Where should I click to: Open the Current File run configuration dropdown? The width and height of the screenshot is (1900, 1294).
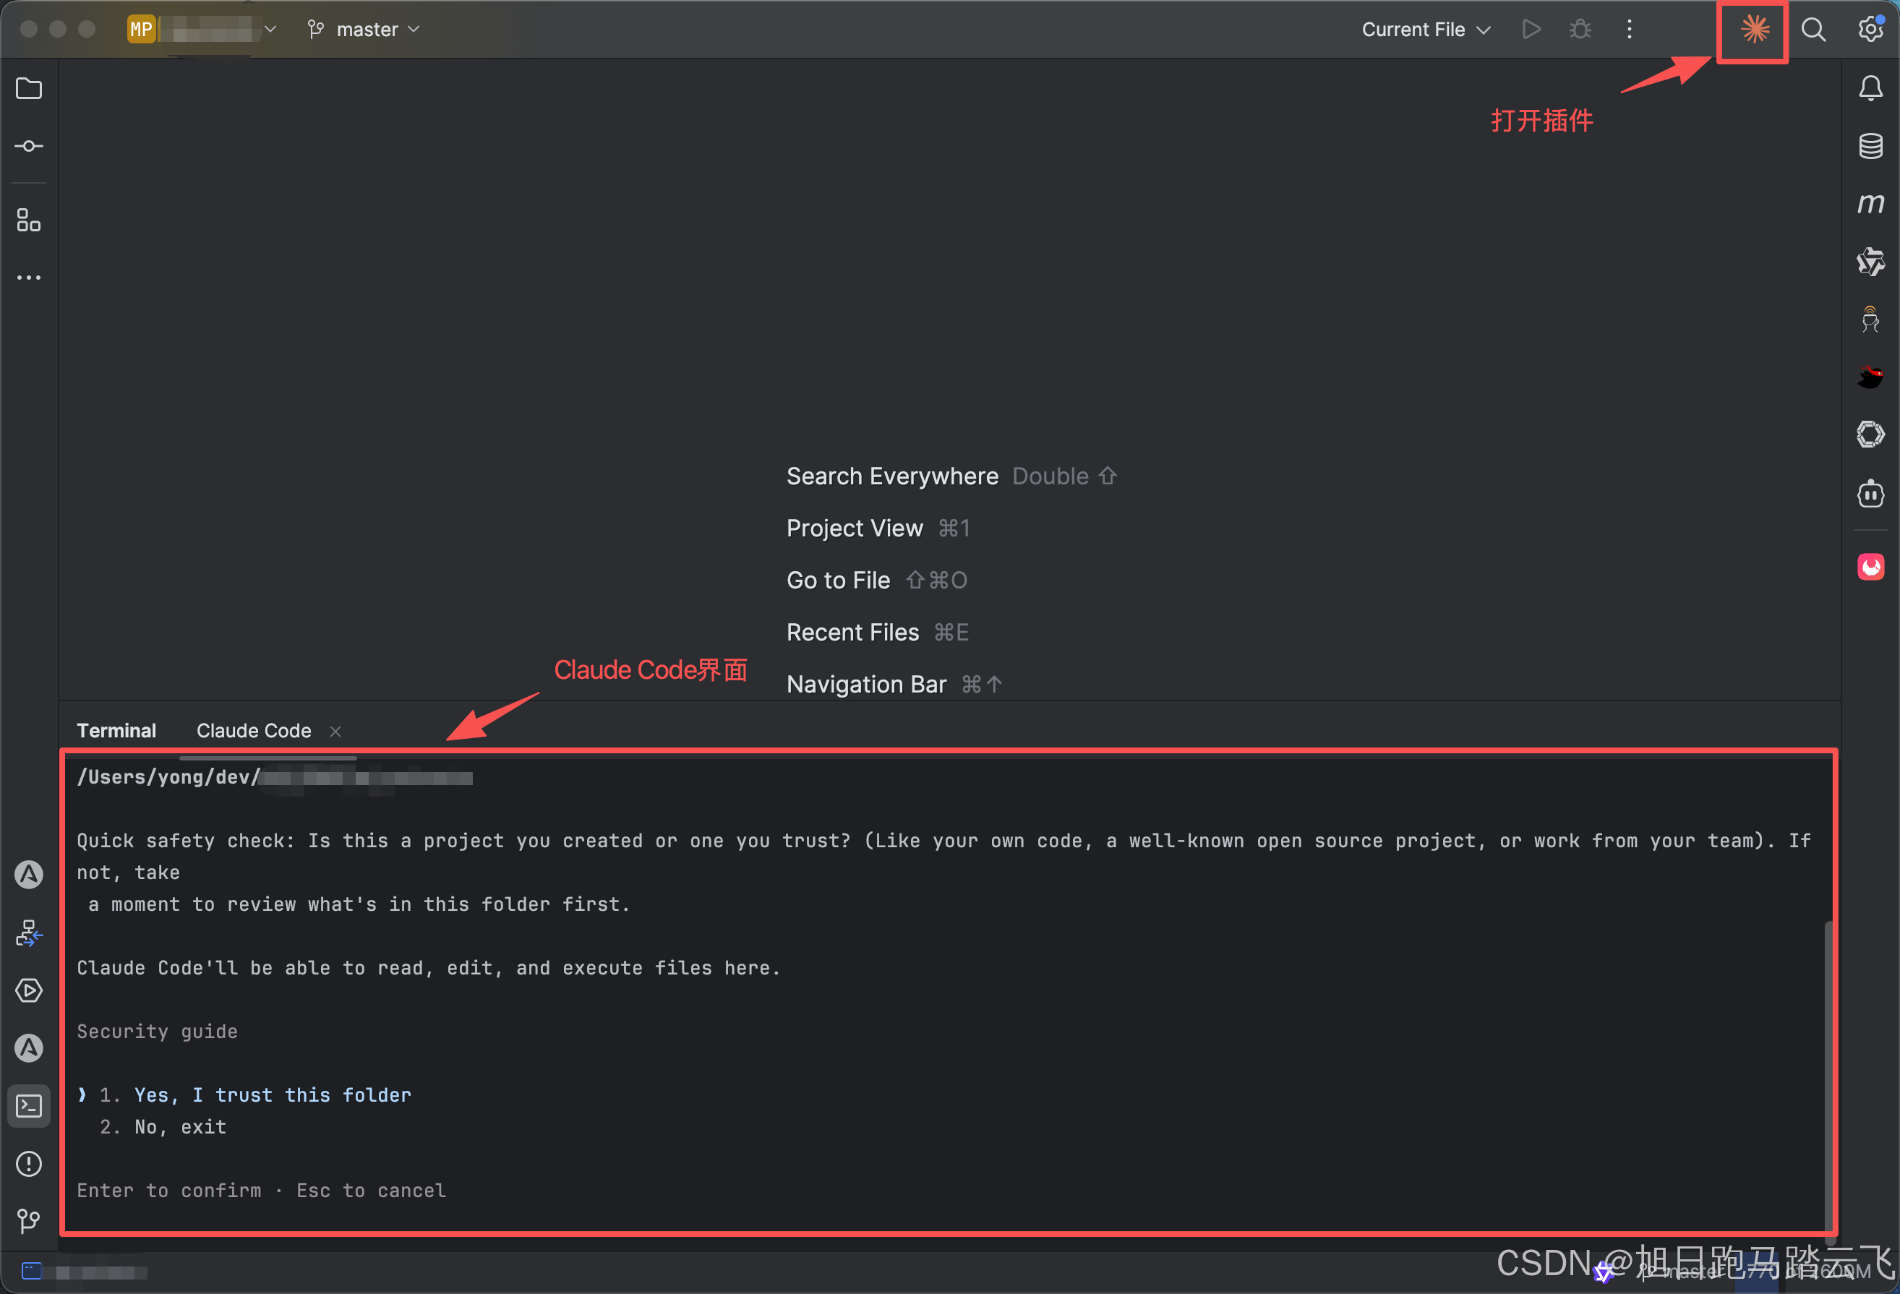(1425, 30)
